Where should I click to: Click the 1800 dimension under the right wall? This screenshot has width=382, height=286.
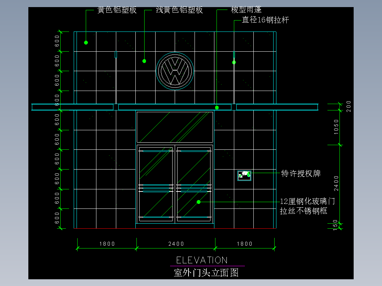[x=245, y=244]
